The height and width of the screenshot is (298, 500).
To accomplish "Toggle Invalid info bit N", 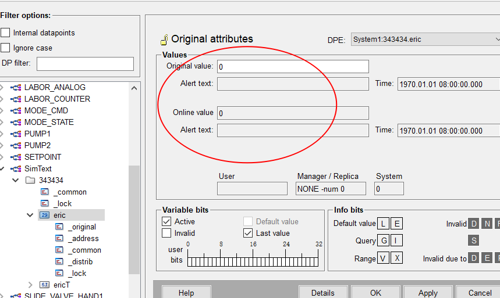I will coord(487,224).
